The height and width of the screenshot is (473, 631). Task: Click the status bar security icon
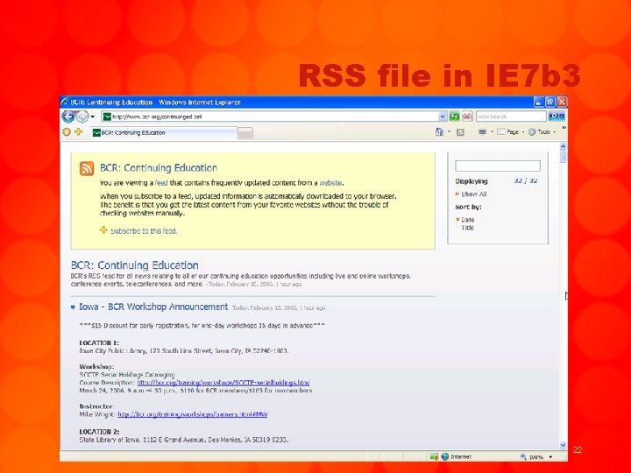(x=434, y=456)
